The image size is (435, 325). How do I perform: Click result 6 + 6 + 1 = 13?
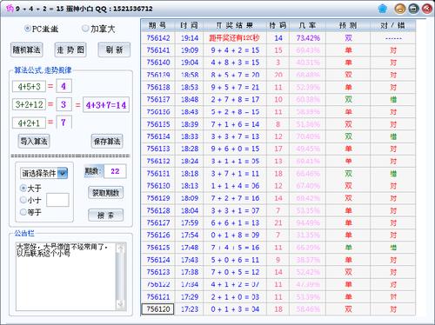(x=235, y=222)
